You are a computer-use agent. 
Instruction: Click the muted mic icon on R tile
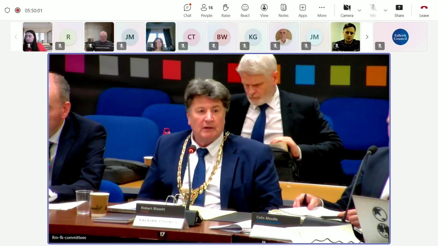(x=60, y=46)
